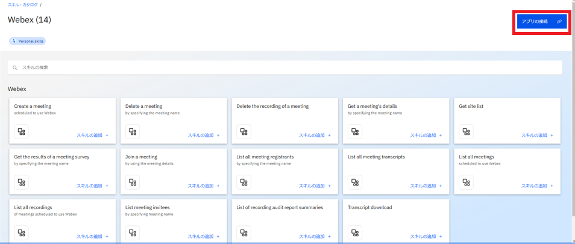This screenshot has width=575, height=244.
Task: Click the Webex section heading above the skill cards
Action: [x=17, y=89]
